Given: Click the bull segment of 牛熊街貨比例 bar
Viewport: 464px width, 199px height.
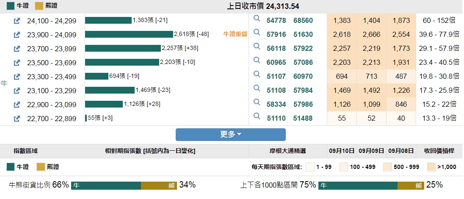Looking at the screenshot, I should [106, 185].
